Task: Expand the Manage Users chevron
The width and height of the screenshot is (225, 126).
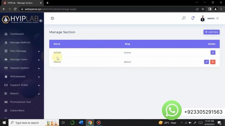Action: (39, 60)
